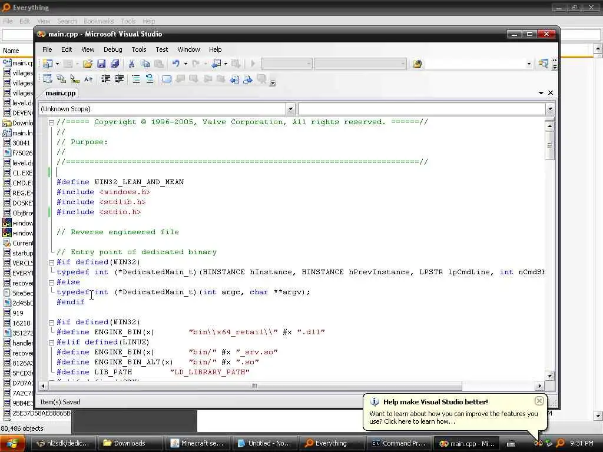Image resolution: width=603 pixels, height=452 pixels.
Task: Click the code editor vertical scrollbar thumb
Action: click(x=549, y=145)
